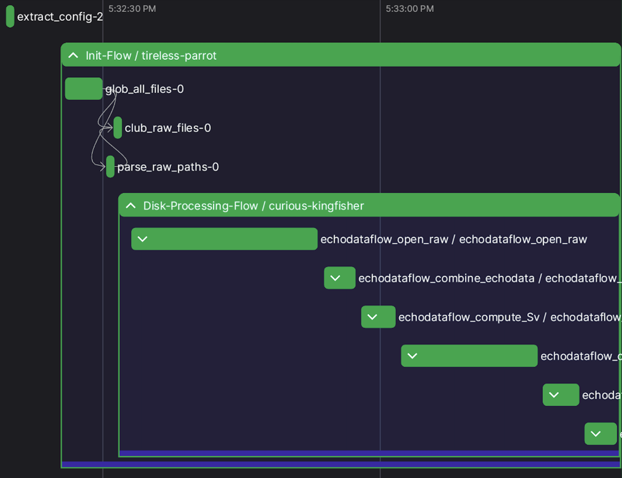This screenshot has height=478, width=622.
Task: Click the 5:32:30 PM timeline heading
Action: 132,8
